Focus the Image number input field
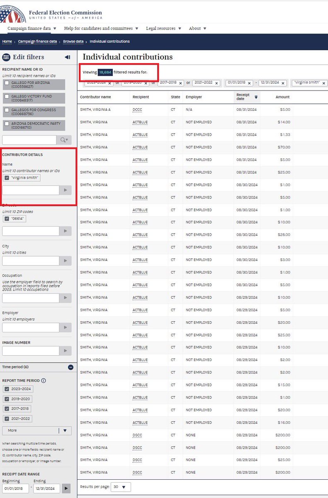 [x=31, y=351]
